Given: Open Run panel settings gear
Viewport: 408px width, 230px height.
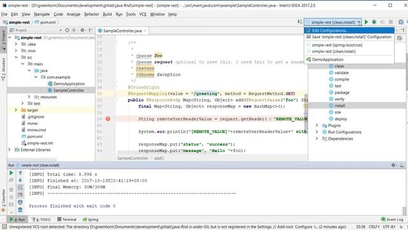Looking at the screenshot, I should pos(394,165).
